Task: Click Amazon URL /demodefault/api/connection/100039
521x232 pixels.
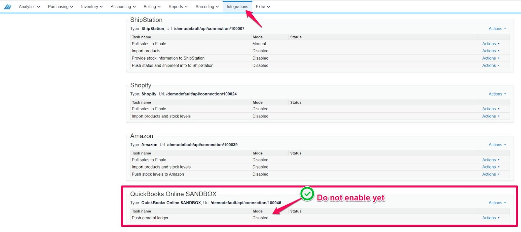Action: (x=202, y=145)
